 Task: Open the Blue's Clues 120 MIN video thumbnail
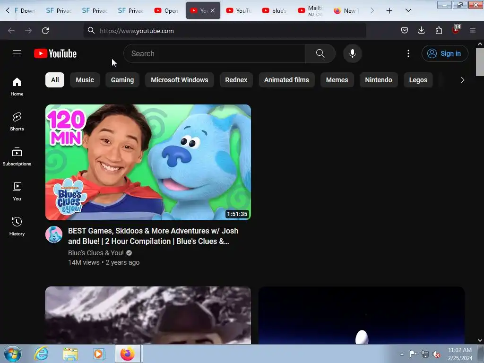[x=148, y=163]
